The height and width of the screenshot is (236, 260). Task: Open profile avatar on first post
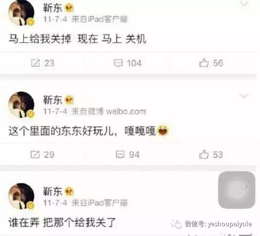[22, 13]
